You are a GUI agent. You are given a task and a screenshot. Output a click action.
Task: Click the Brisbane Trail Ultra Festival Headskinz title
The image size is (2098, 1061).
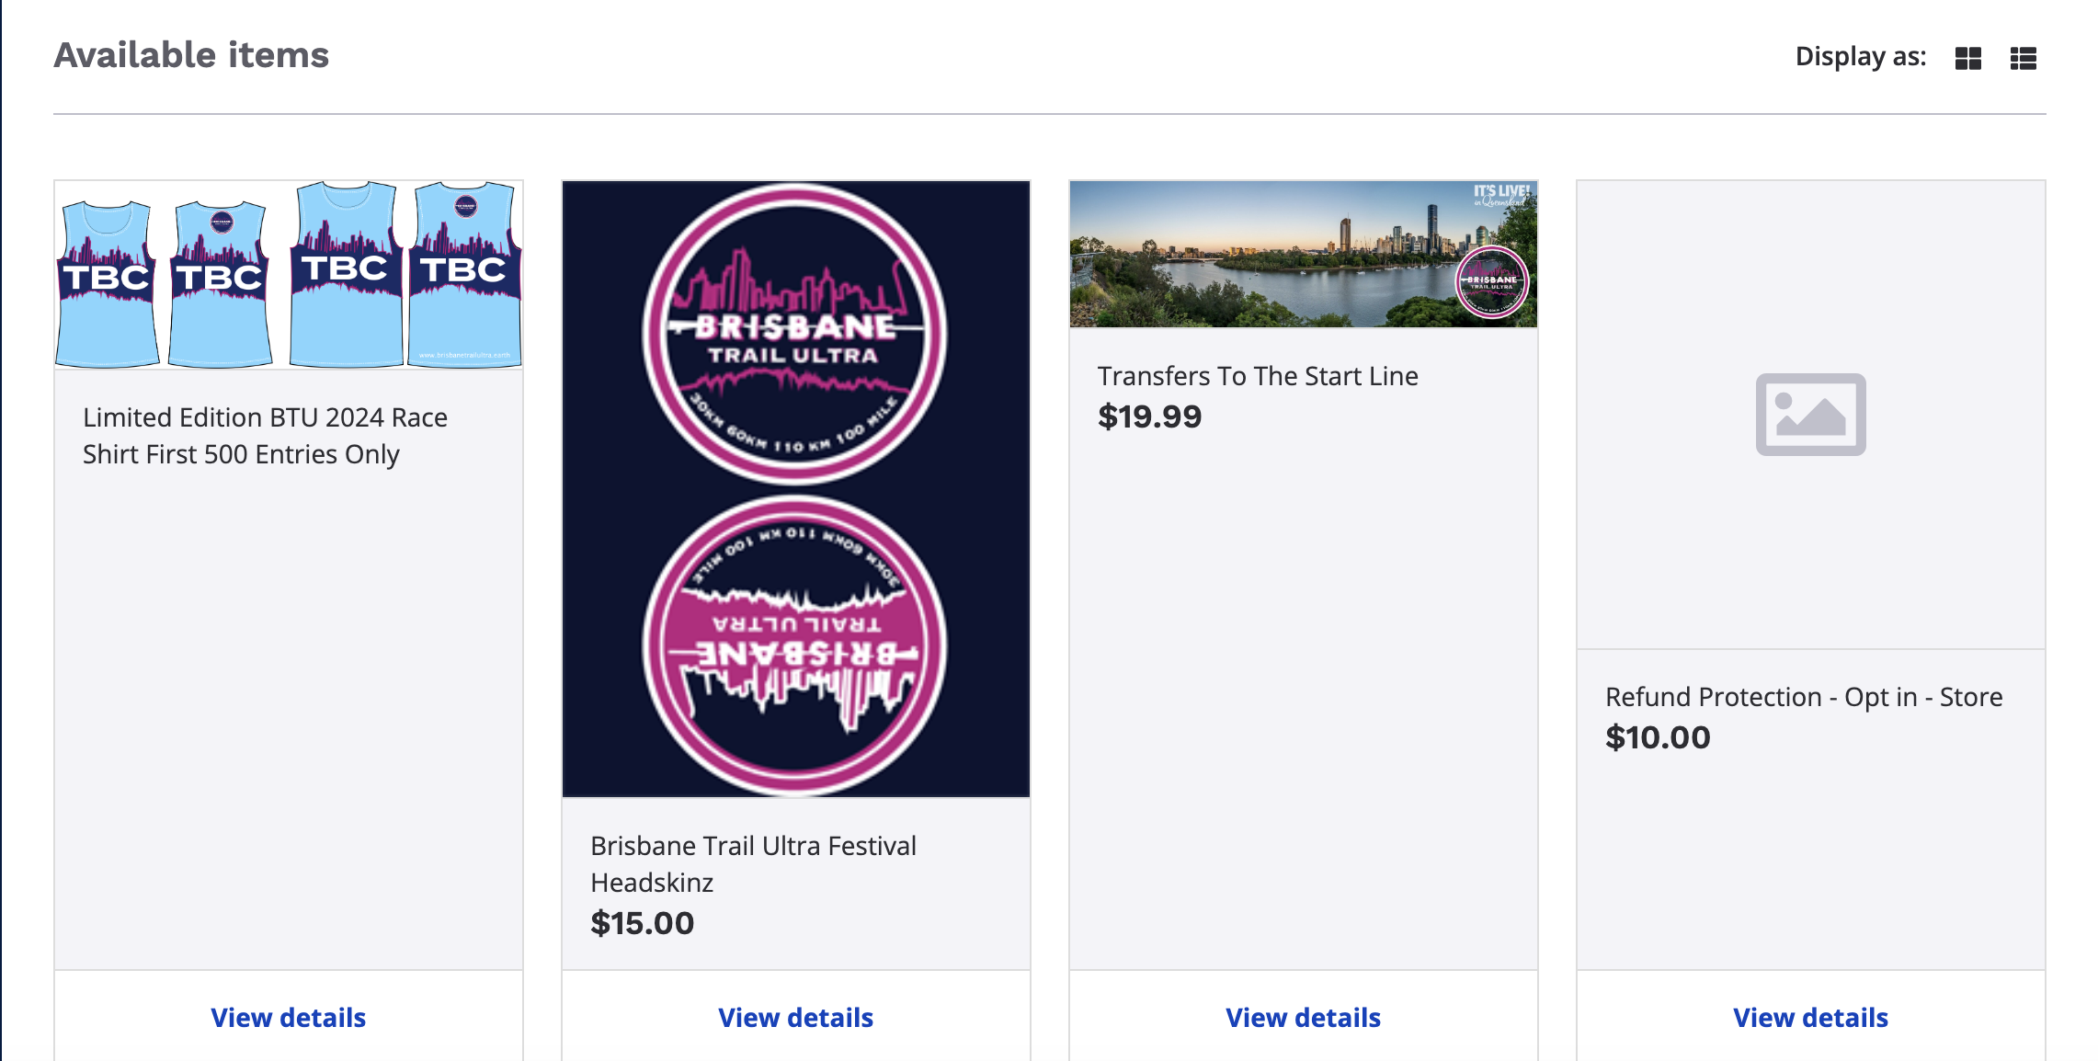[753, 863]
